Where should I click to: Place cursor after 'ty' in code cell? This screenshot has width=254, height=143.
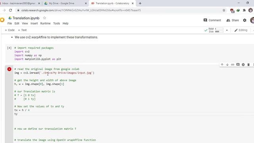point(17,114)
